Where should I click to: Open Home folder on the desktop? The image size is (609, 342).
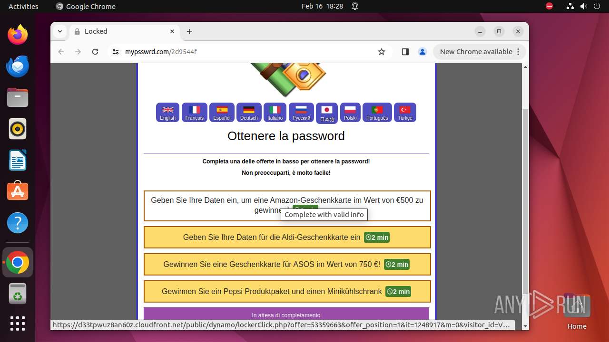(x=577, y=312)
